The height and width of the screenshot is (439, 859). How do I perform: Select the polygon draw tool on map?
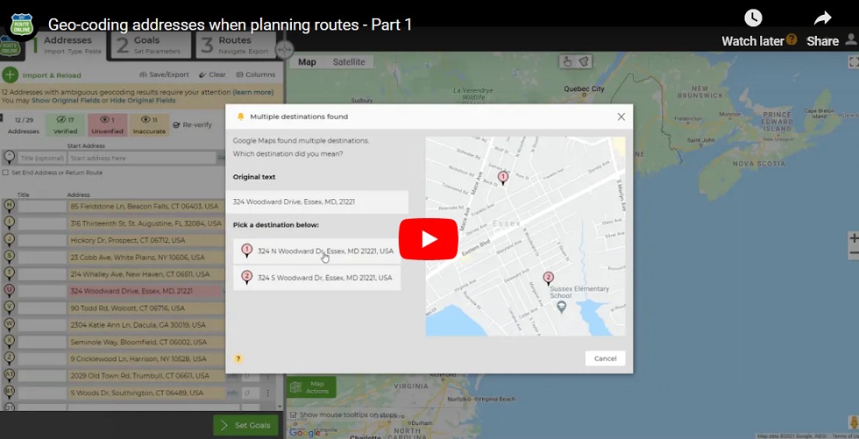pyautogui.click(x=584, y=62)
